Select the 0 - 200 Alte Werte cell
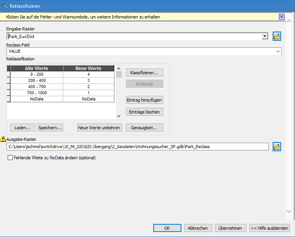The height and width of the screenshot is (237, 295). (36, 74)
